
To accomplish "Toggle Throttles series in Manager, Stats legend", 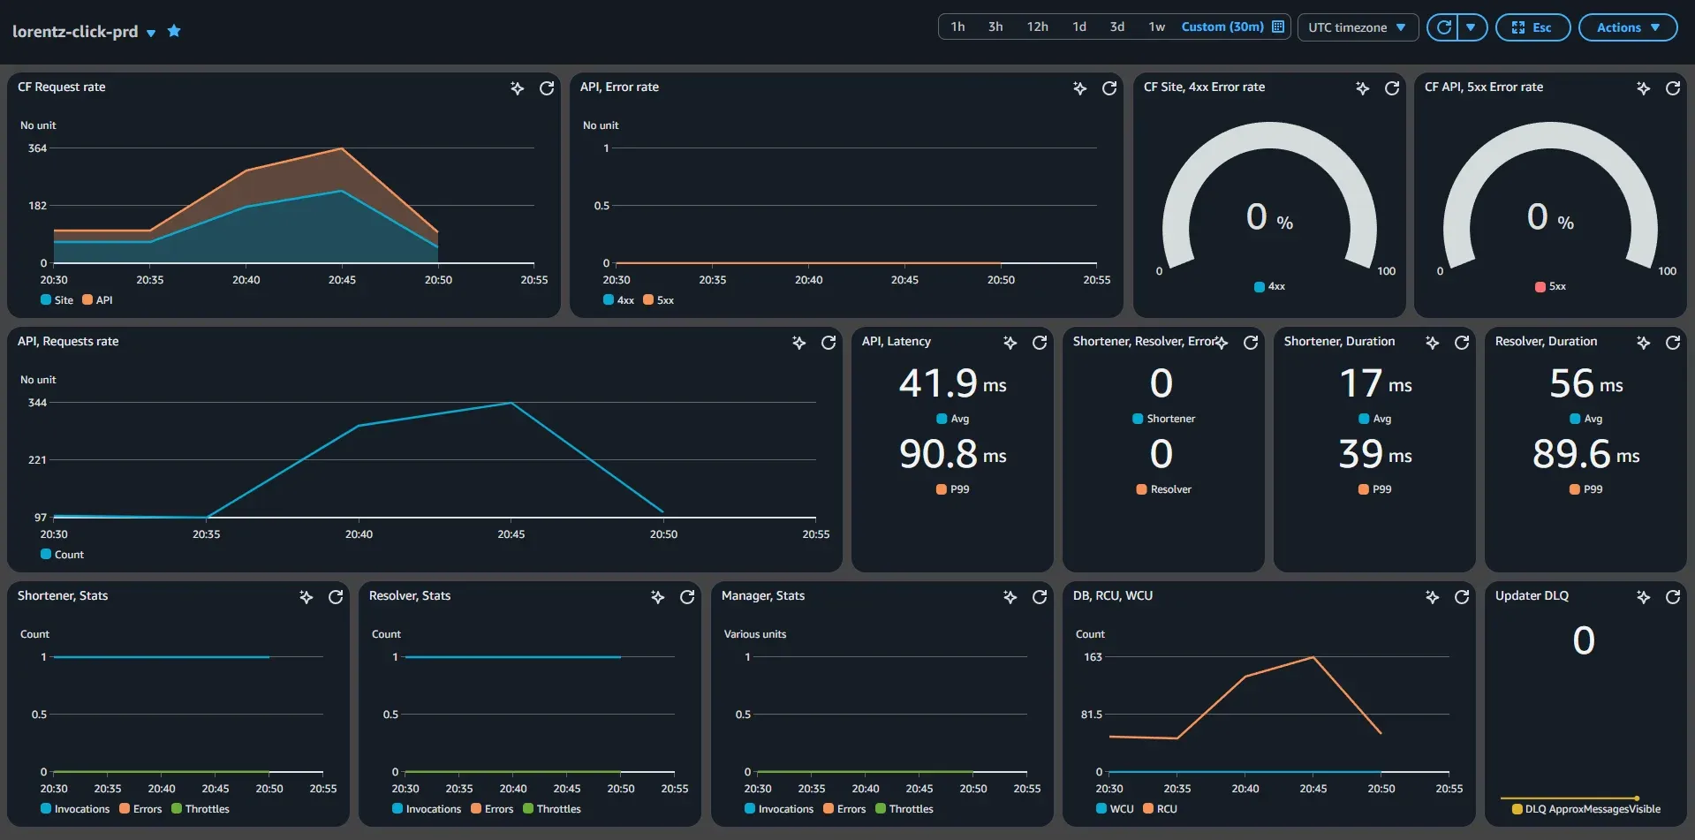I will click(904, 809).
